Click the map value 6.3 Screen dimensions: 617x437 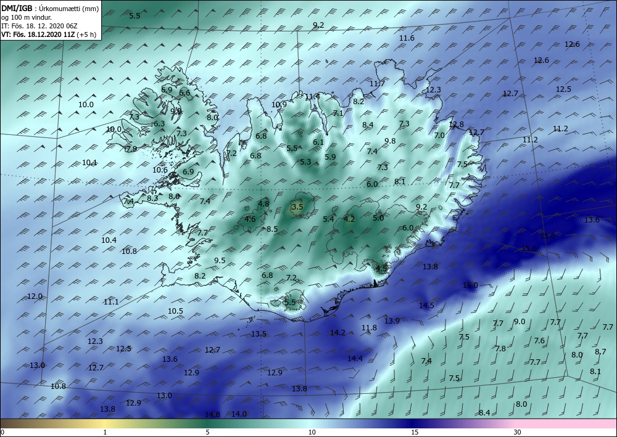click(x=159, y=124)
